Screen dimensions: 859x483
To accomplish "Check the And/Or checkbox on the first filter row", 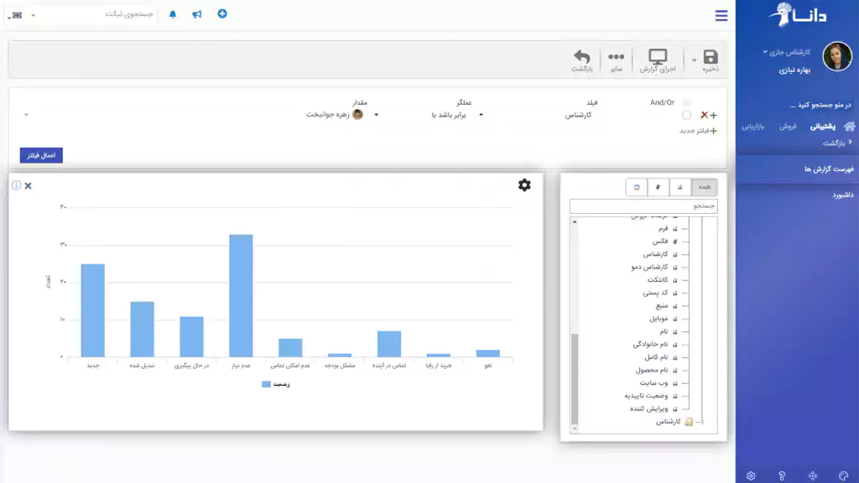I will pyautogui.click(x=686, y=104).
